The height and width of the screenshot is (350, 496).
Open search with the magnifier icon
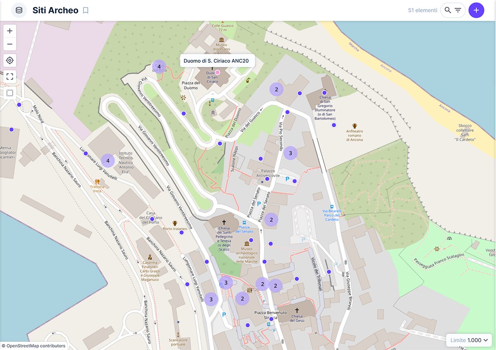pyautogui.click(x=448, y=10)
